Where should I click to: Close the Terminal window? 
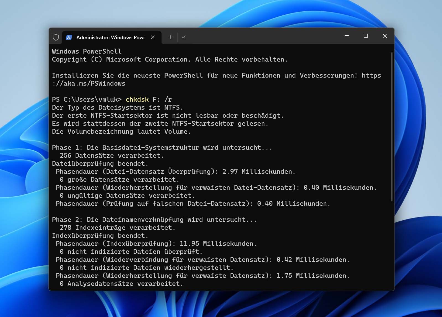coord(385,36)
